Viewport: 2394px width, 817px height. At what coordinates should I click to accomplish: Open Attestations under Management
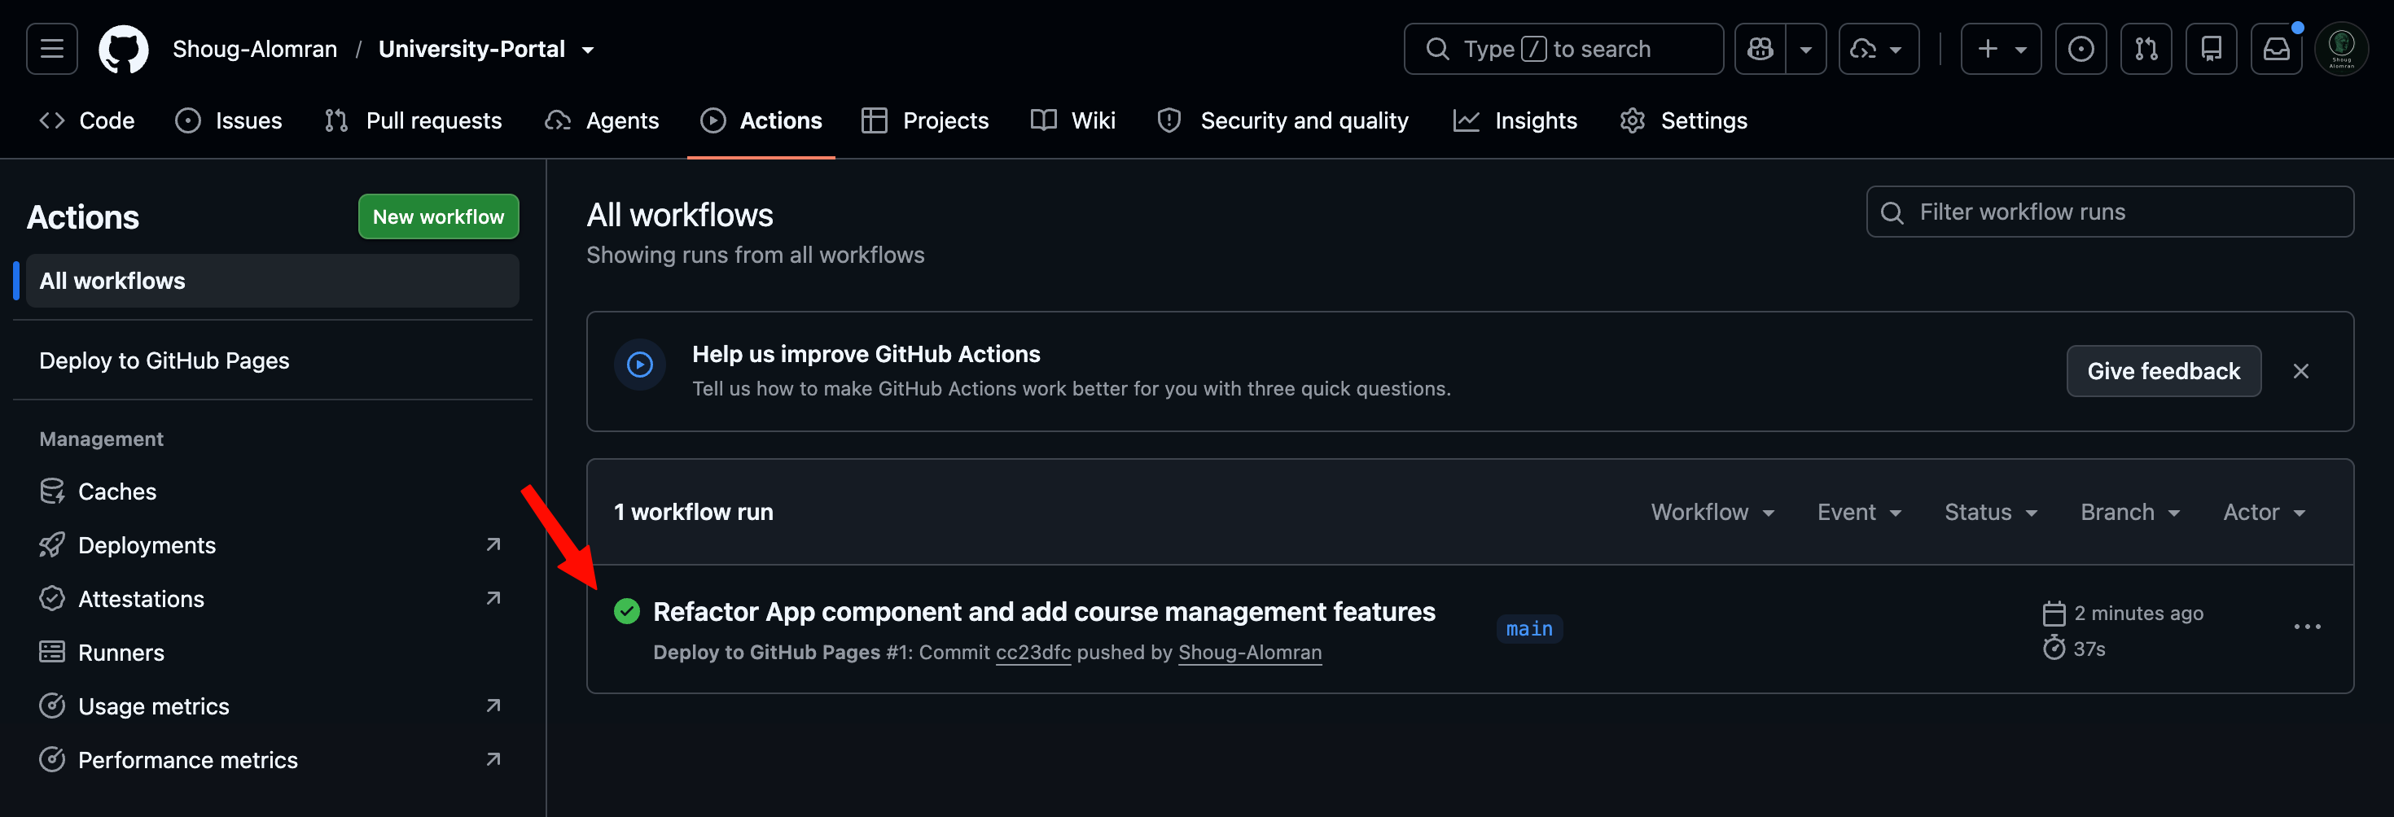271,599
